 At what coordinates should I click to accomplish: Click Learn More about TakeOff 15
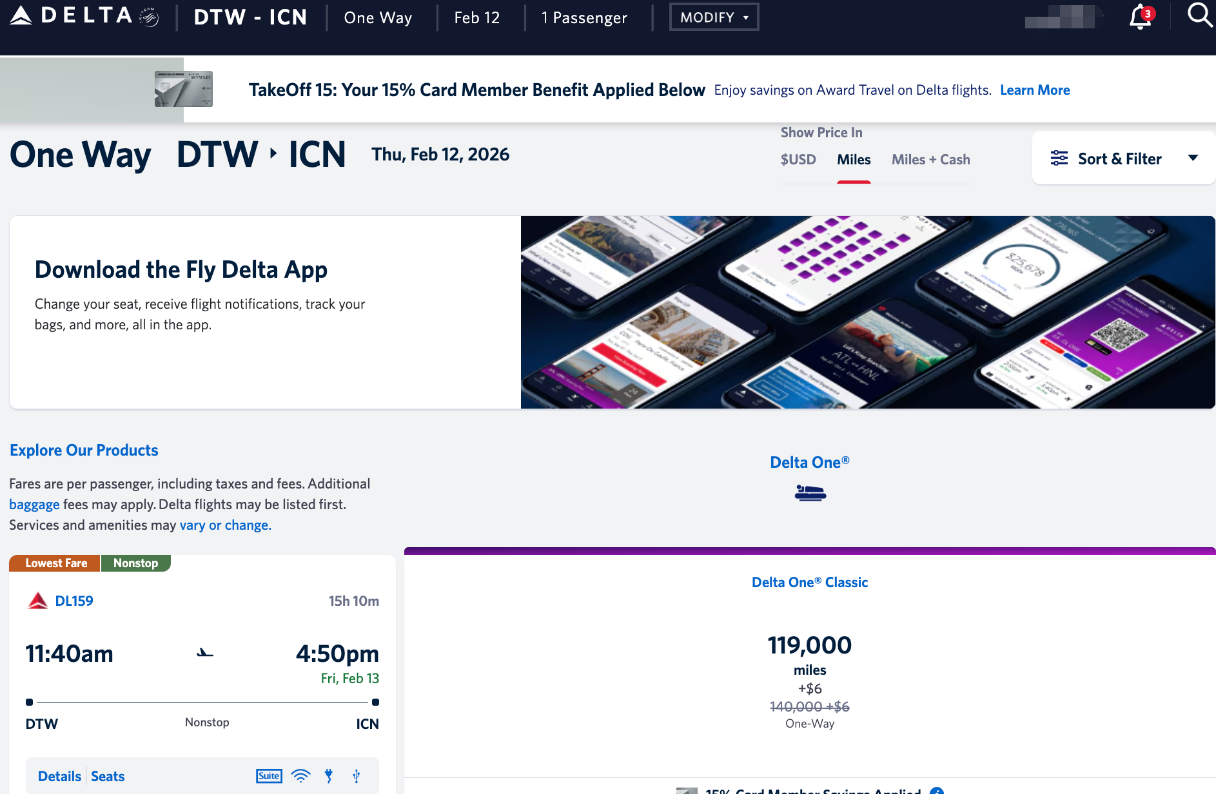(1035, 90)
